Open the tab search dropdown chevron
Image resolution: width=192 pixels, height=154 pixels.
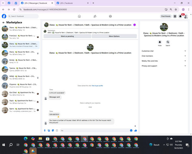pyautogui.click(x=3, y=3)
